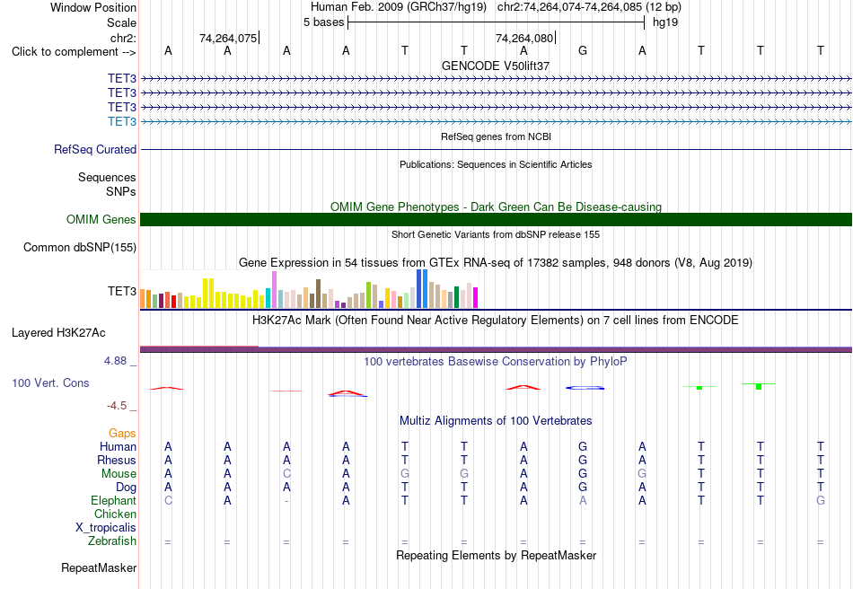Click the 4.88 PhyloP upper scale value
This screenshot has width=853, height=589.
click(115, 361)
